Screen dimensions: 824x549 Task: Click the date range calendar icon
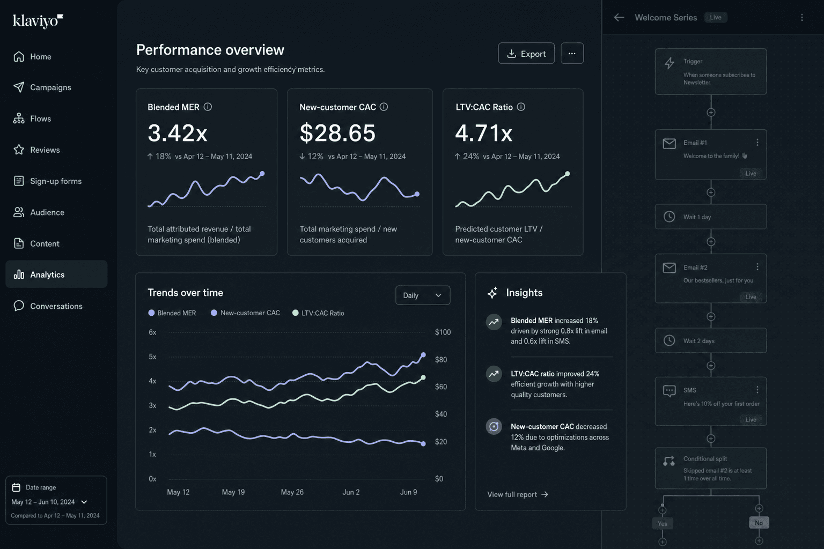pos(17,487)
